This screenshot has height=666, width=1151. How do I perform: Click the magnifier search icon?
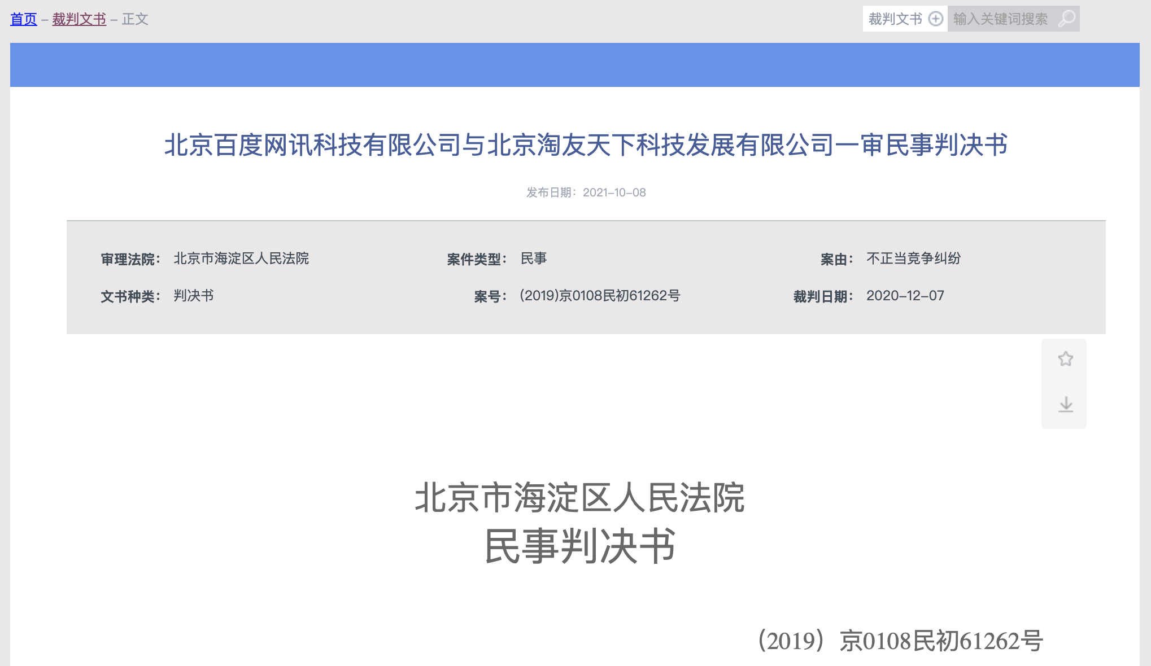1066,19
